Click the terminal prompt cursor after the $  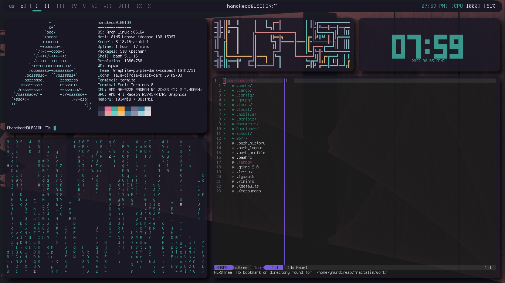[55, 128]
